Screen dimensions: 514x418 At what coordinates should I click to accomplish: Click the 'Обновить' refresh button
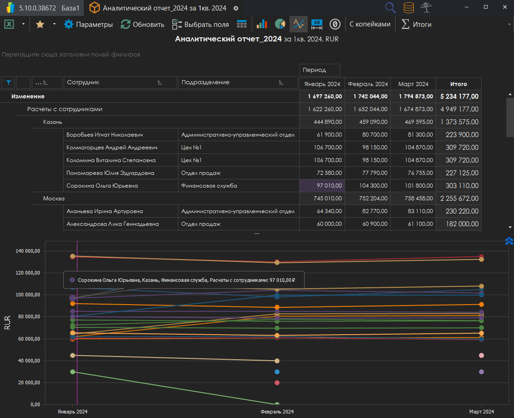click(142, 24)
